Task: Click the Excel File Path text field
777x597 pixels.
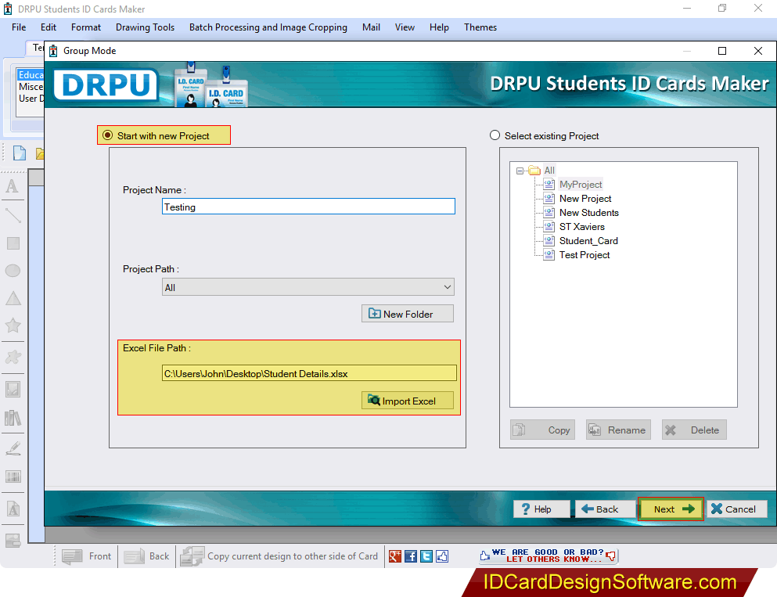Action: point(309,373)
